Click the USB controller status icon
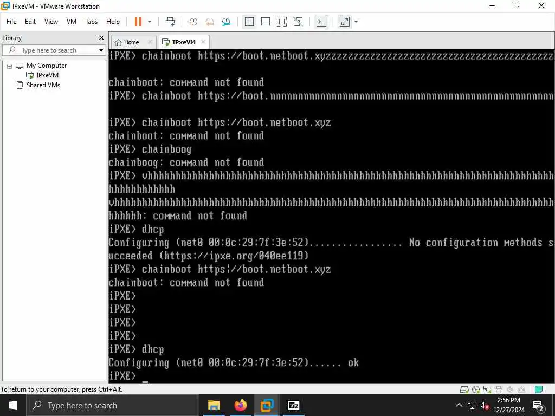Viewport: 555px width, 416px height. click(x=521, y=390)
